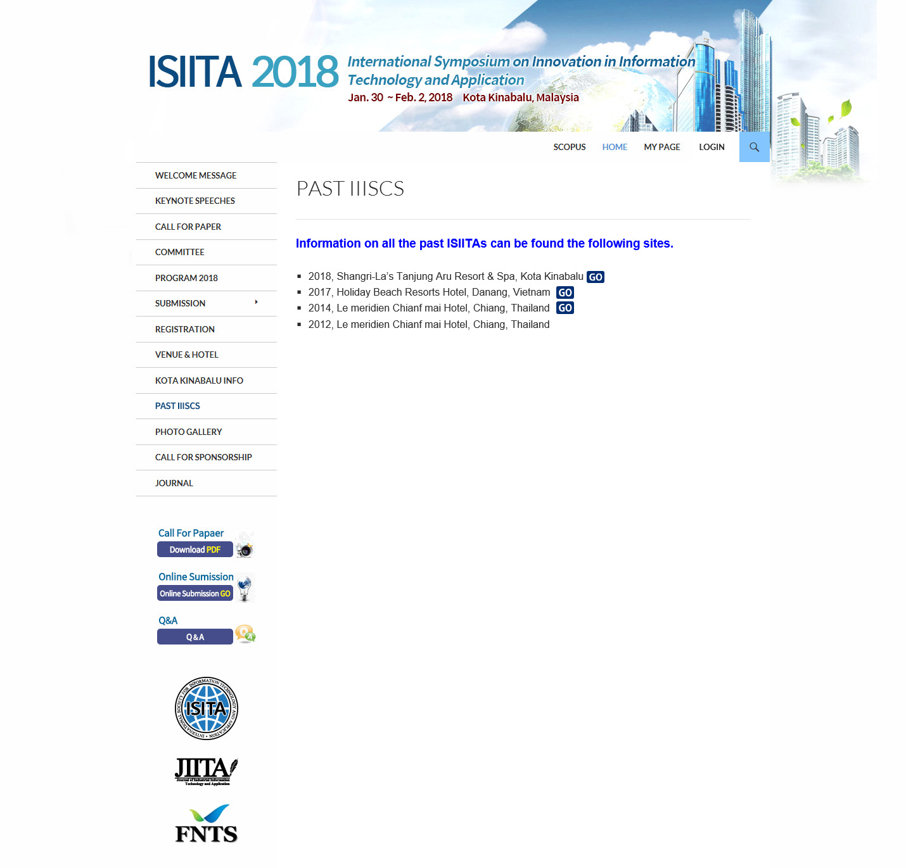Click the Q&A label above the button
Viewport: 906px width, 868px height.
click(x=168, y=620)
